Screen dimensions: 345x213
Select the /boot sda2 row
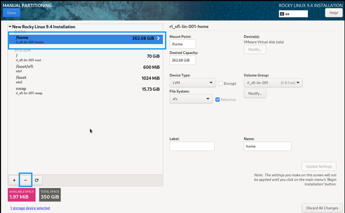coord(86,79)
